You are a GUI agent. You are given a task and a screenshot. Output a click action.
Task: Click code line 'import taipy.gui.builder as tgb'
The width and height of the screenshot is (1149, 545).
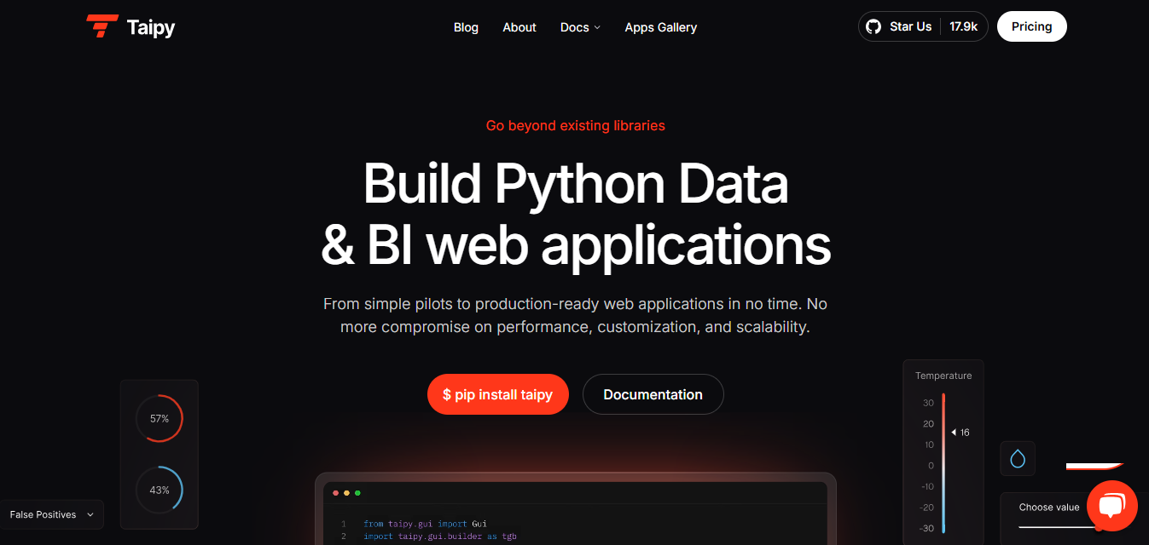coord(439,536)
